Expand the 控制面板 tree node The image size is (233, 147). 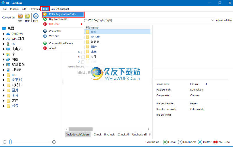click(x=4, y=65)
